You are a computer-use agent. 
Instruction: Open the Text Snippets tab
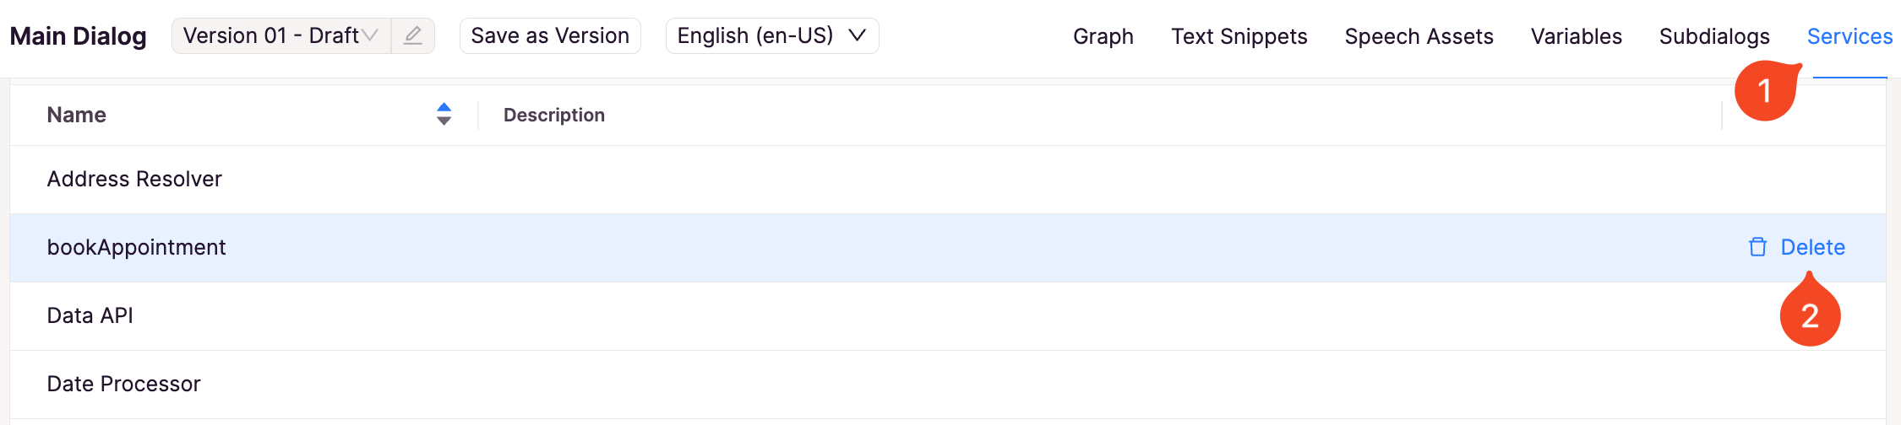point(1239,36)
